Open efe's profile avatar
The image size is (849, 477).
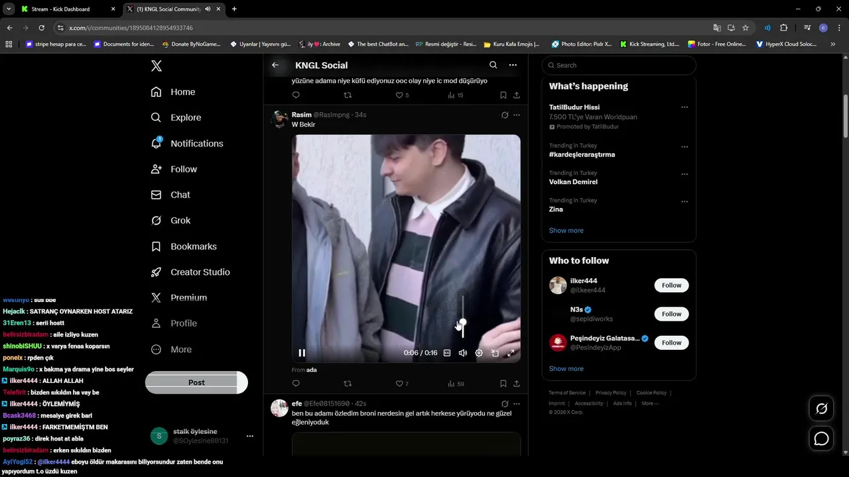279,408
